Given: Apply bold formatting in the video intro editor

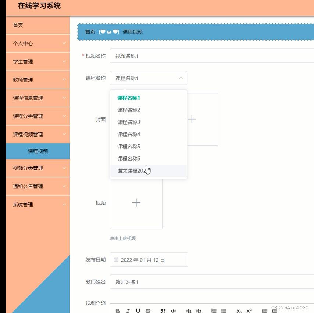Looking at the screenshot, I should (x=118, y=310).
